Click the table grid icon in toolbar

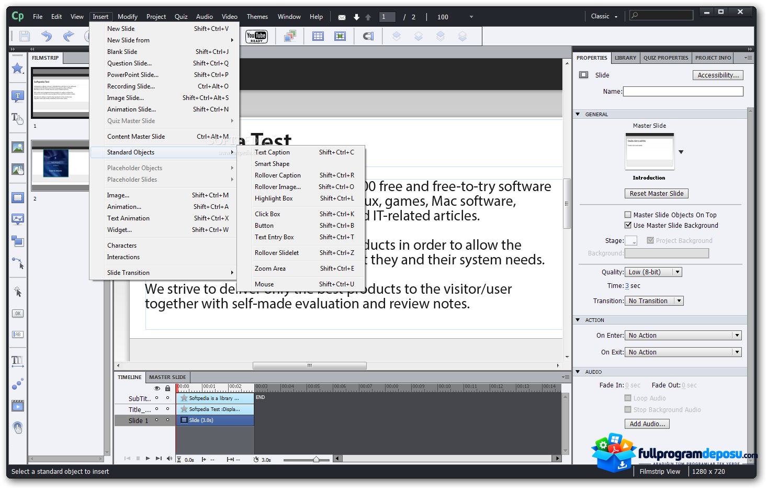(318, 36)
